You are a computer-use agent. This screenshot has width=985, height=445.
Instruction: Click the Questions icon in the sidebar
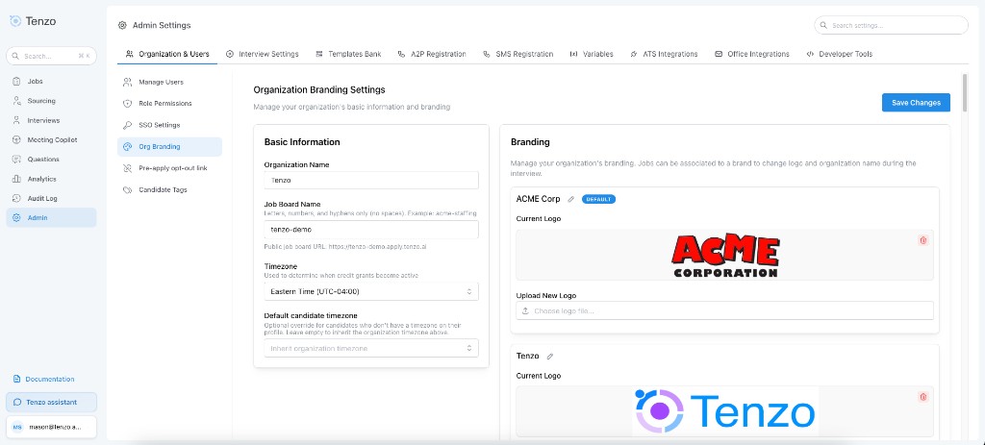[16, 160]
